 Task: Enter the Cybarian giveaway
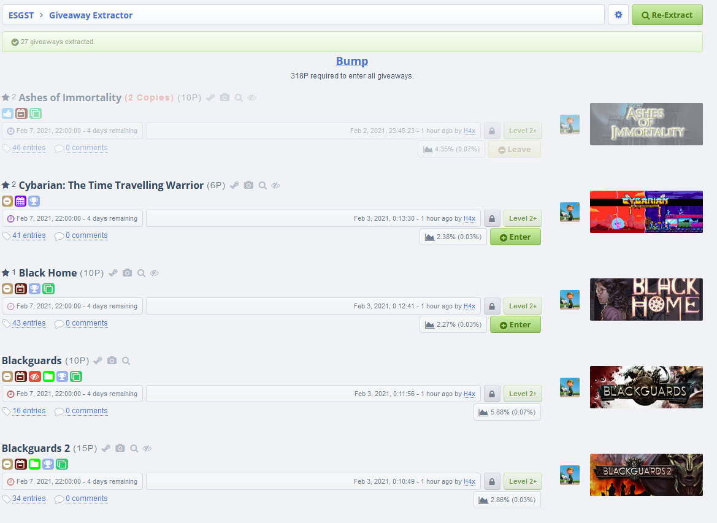tap(515, 237)
